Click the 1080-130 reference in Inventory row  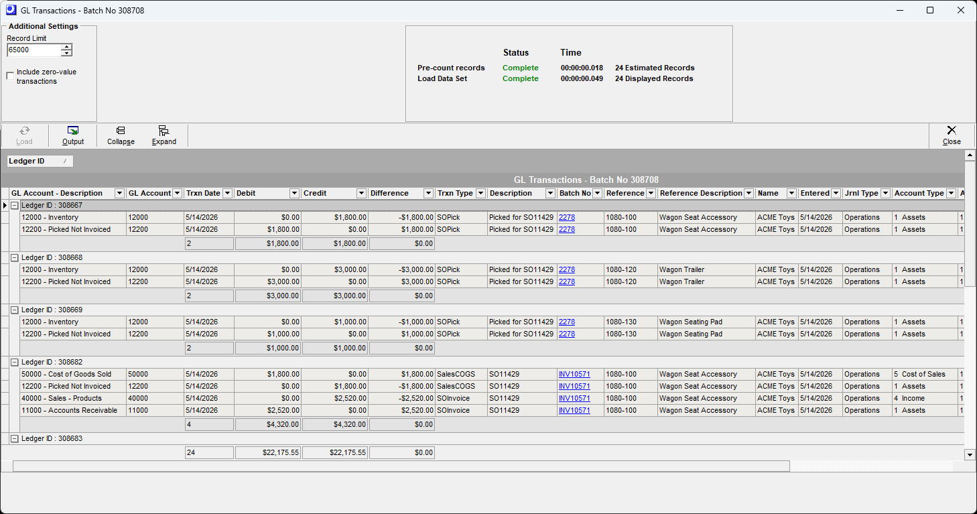[x=631, y=322]
